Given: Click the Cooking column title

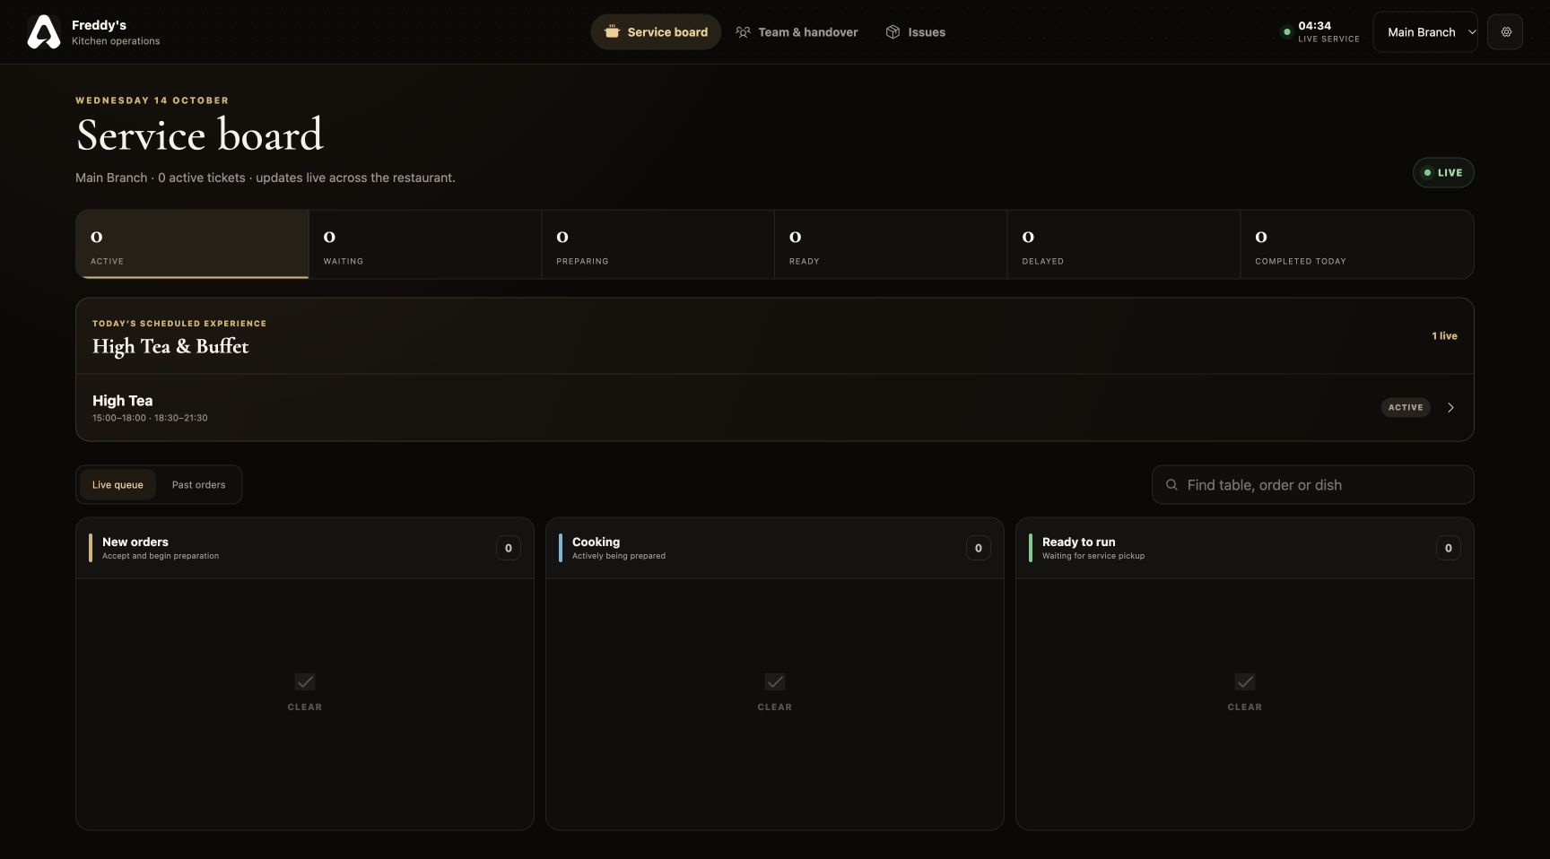Looking at the screenshot, I should 596,542.
